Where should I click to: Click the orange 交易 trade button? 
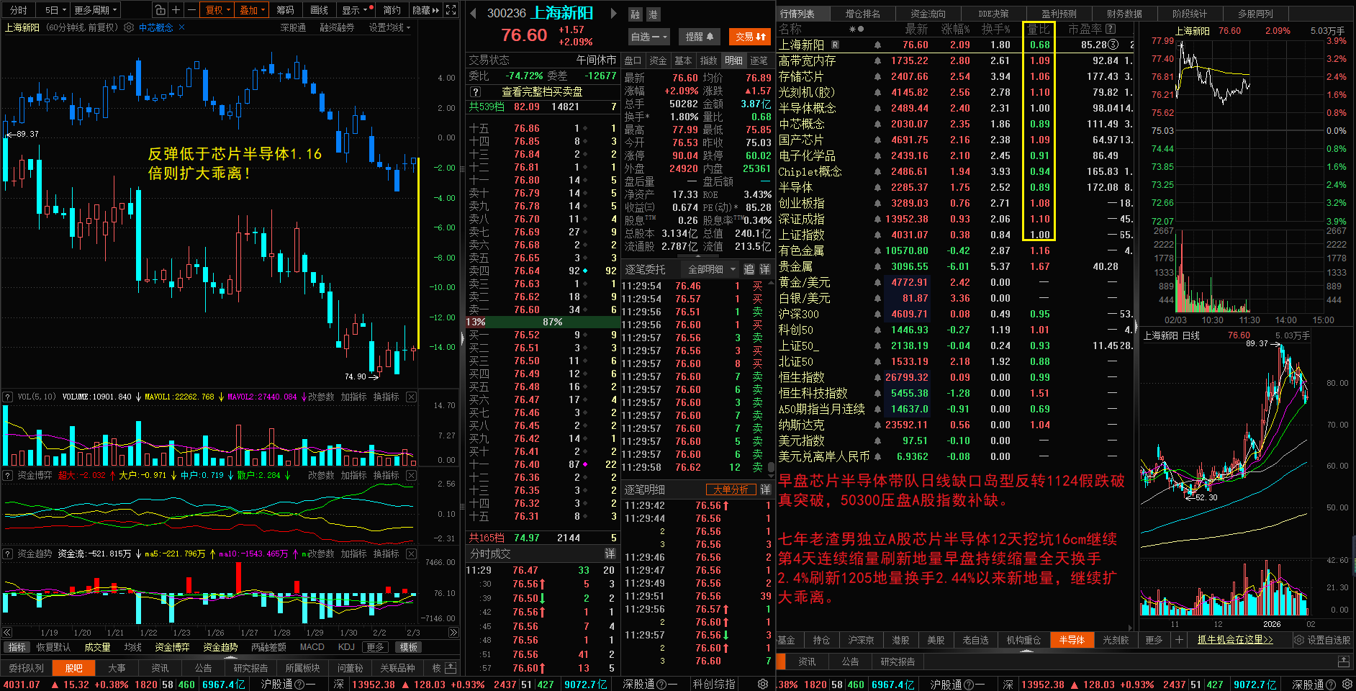(751, 37)
